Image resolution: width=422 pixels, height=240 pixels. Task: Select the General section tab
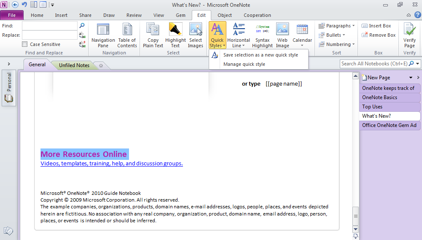tap(37, 65)
